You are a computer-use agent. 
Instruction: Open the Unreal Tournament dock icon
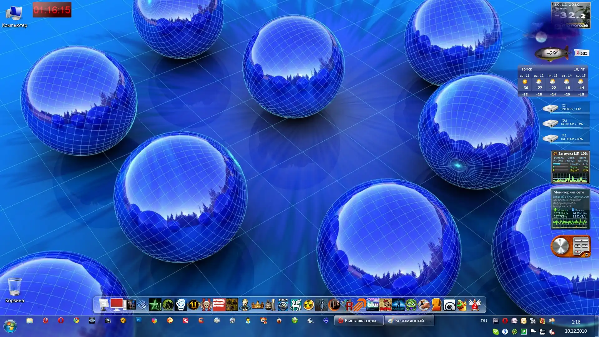[193, 305]
